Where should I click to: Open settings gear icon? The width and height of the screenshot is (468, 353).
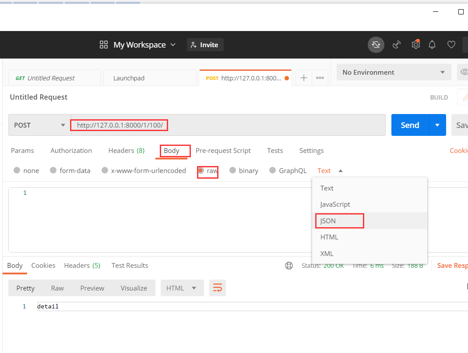click(416, 45)
